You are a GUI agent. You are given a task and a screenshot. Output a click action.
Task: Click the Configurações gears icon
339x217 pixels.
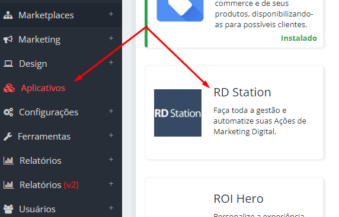pos(8,112)
